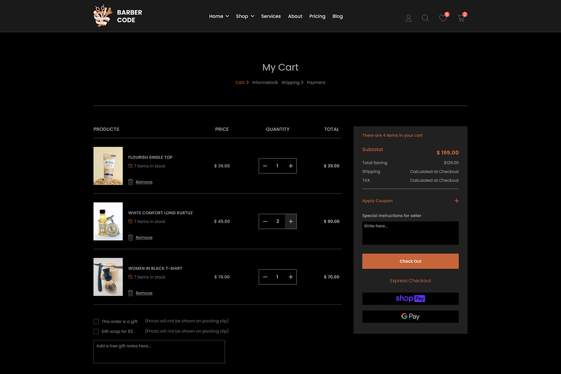Click Remove link for Flourish Single Top

(x=144, y=182)
